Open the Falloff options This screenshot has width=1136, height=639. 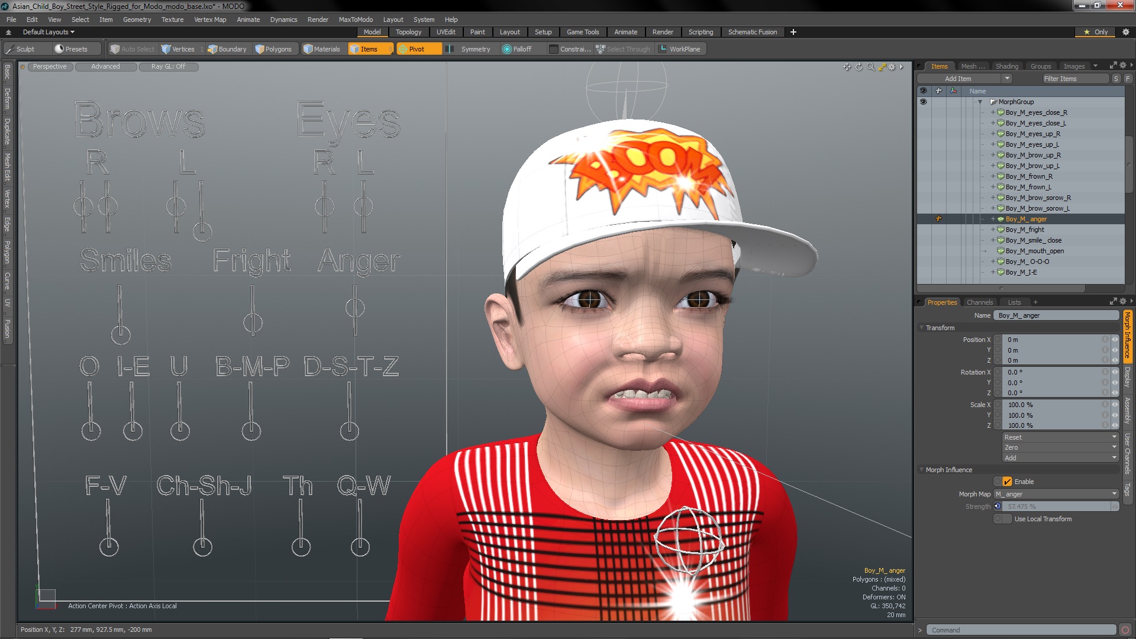(x=517, y=49)
